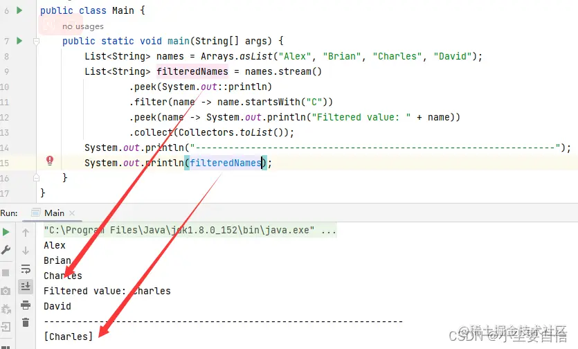Click the 'David' console output line
Screen dimensions: 578x349
pos(57,306)
